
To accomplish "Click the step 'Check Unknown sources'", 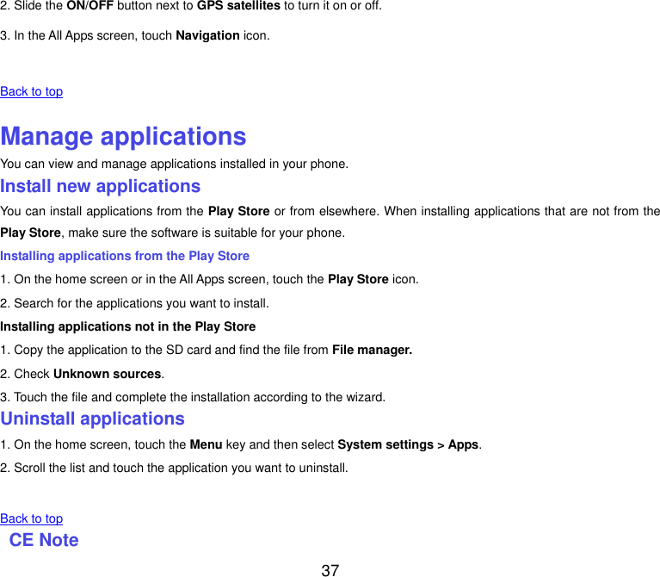I will (x=82, y=374).
